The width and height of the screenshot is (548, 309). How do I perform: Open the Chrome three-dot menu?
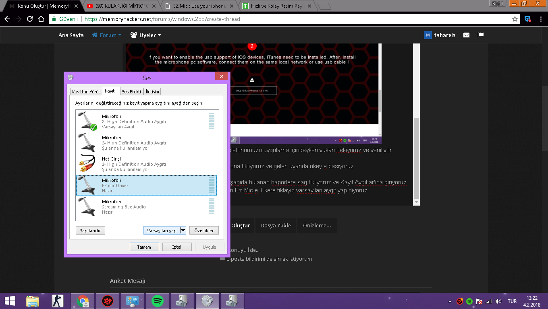(x=540, y=19)
